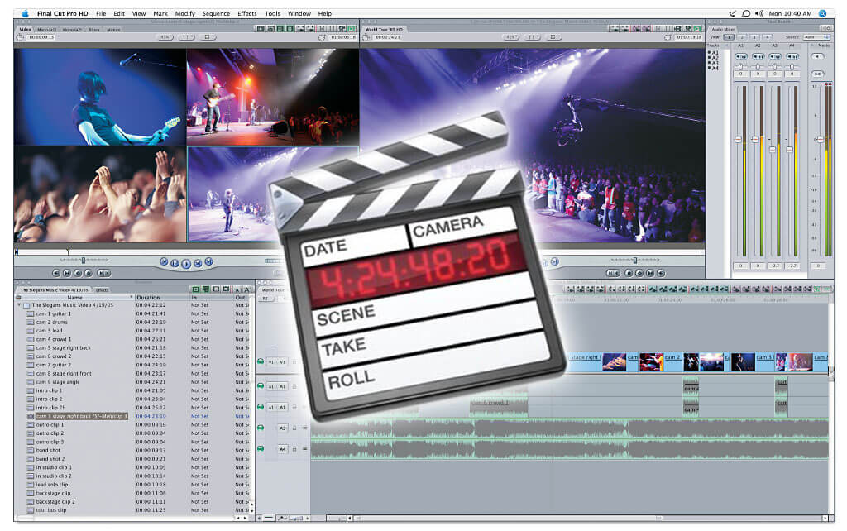Solo track A2 in the Audio Mixer

761,56
